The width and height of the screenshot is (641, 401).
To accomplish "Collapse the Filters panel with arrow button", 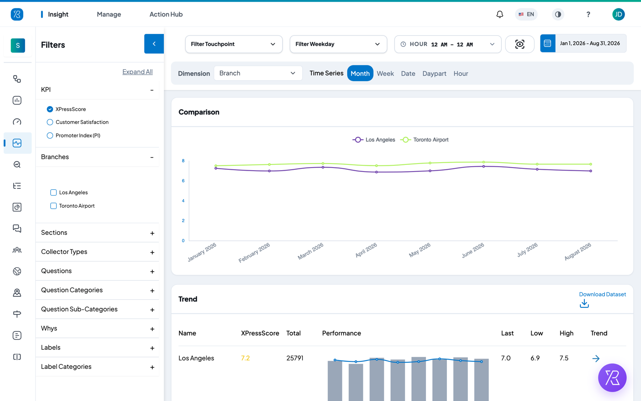I will (x=154, y=44).
